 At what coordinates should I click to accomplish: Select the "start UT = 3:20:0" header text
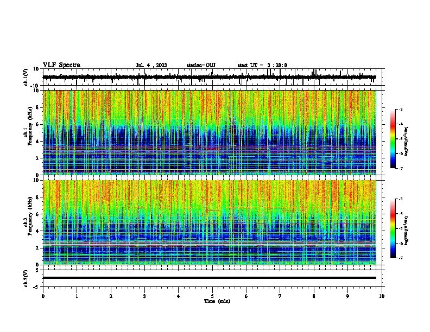coord(262,65)
